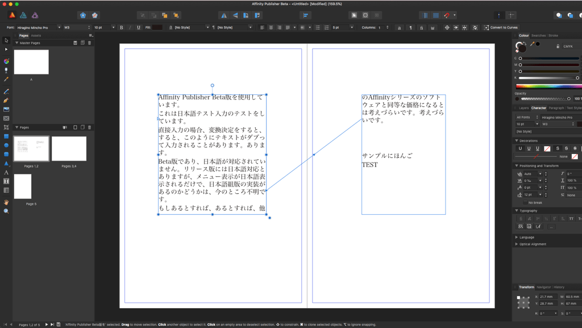Open the Pages panel options menu
This screenshot has width=582, height=328.
(90, 36)
